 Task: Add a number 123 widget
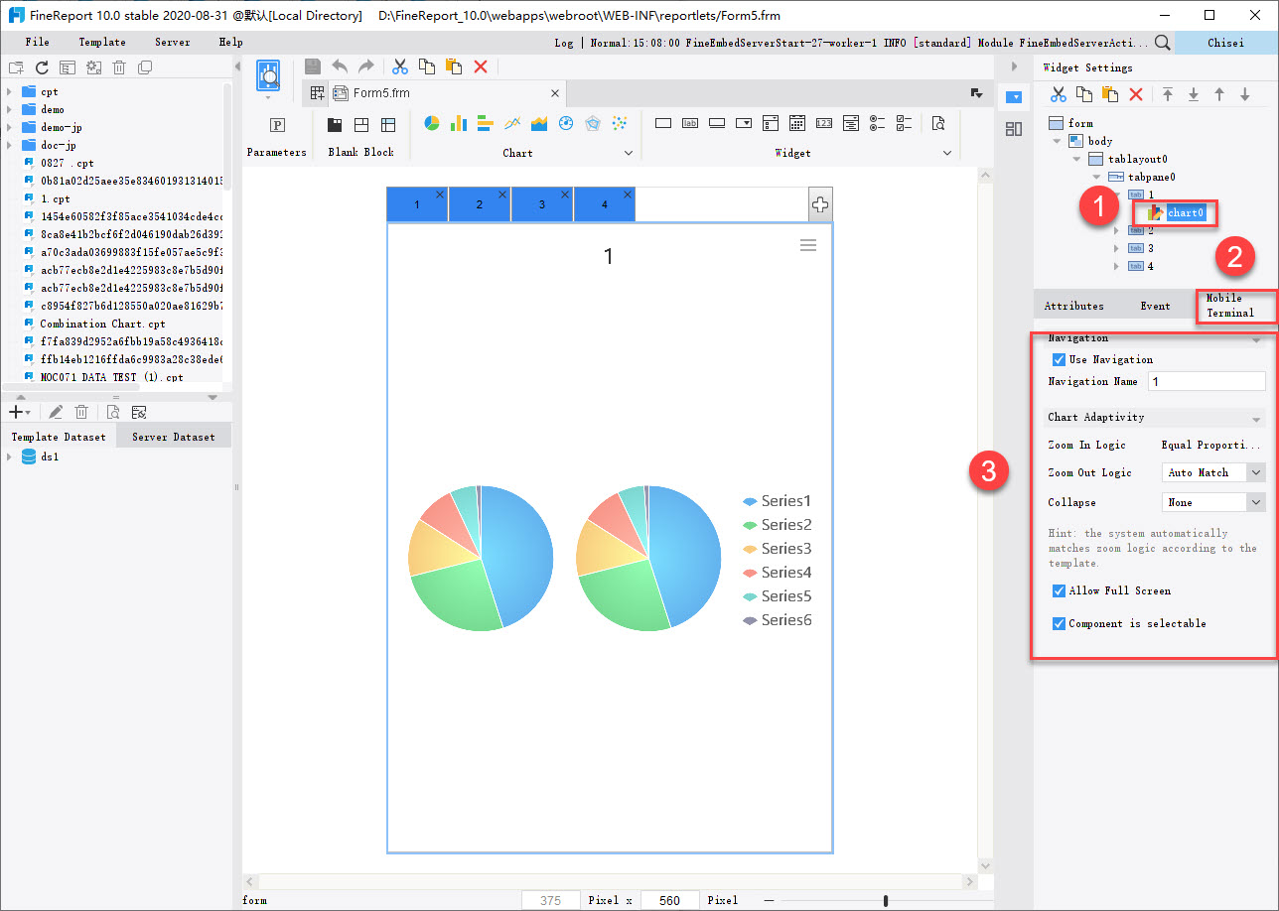(824, 123)
